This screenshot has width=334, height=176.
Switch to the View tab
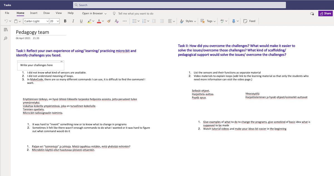[x=59, y=13]
